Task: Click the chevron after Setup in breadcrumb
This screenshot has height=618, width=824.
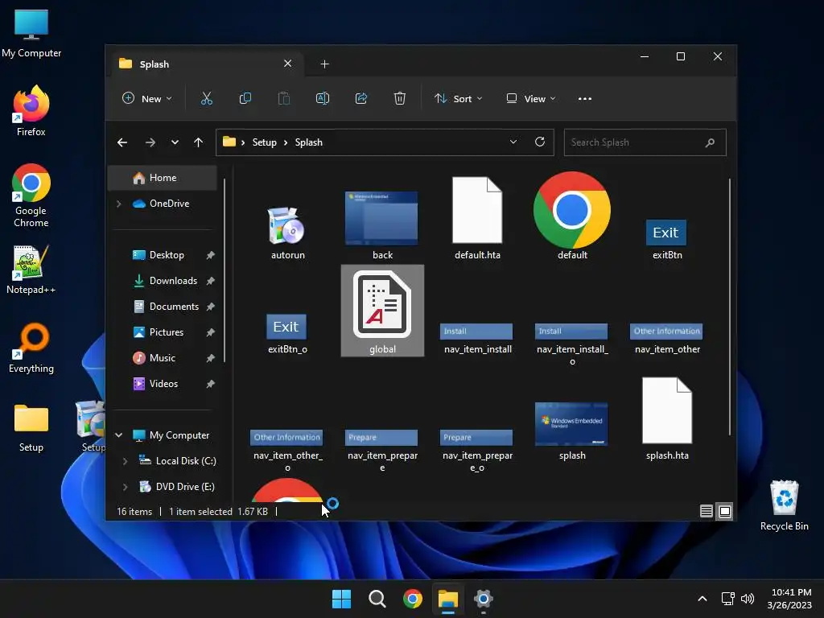Action: click(x=286, y=142)
